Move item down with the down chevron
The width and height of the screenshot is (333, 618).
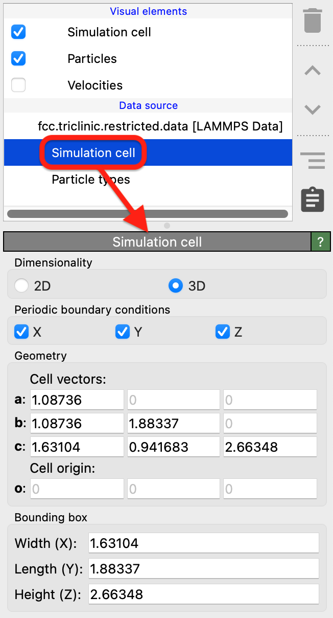click(312, 109)
